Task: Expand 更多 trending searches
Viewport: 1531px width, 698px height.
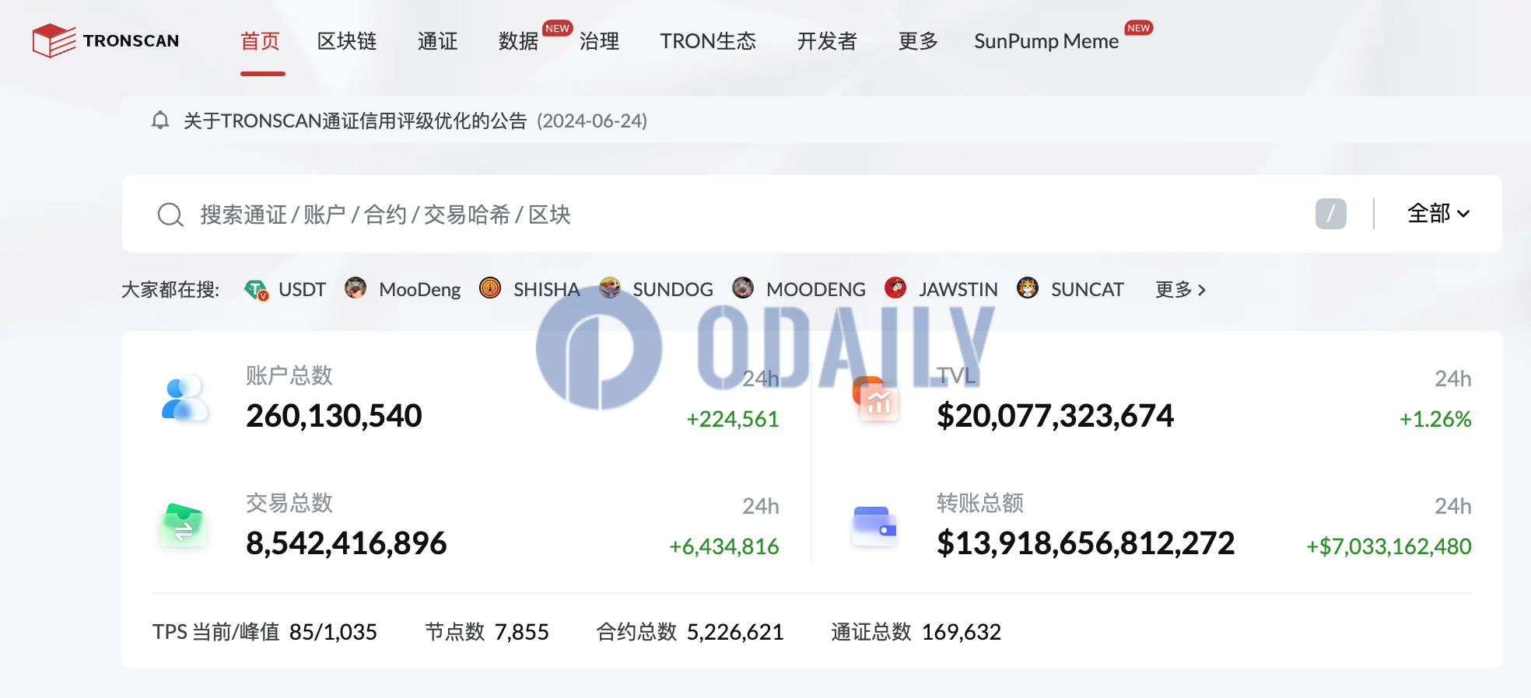Action: [1180, 290]
